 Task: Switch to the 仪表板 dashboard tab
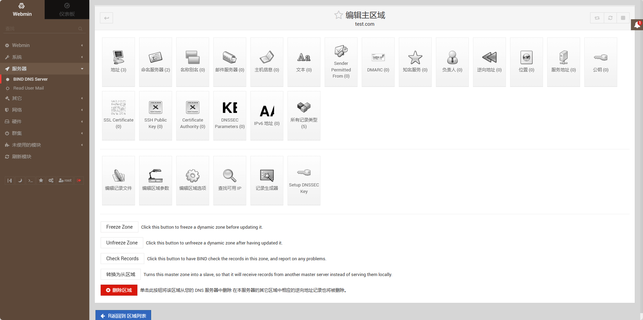point(67,10)
